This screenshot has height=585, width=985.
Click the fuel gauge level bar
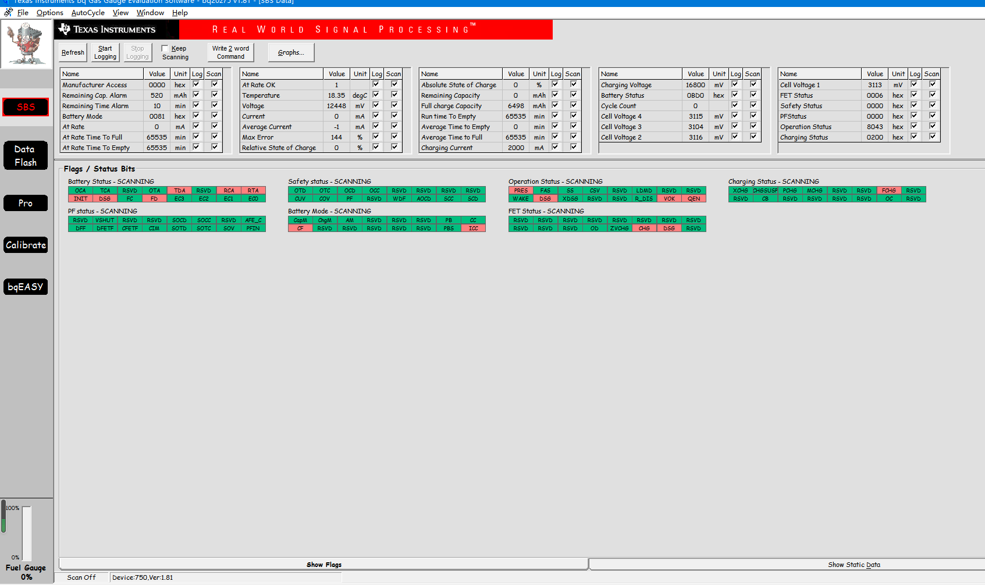(27, 533)
